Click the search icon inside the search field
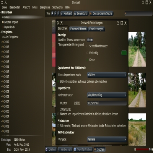 (x=125, y=13)
